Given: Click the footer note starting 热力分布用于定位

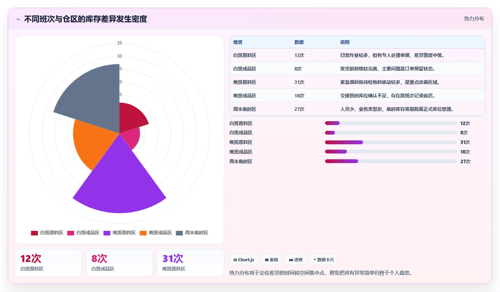Looking at the screenshot, I should pos(321,273).
